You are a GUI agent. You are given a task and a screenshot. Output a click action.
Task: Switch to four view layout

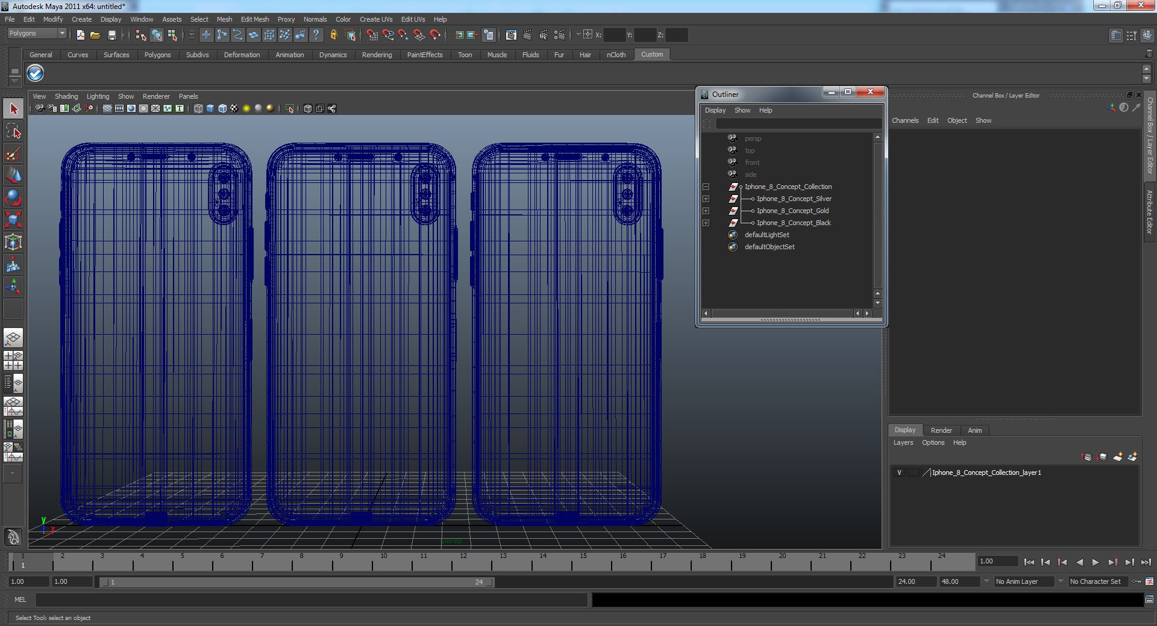[13, 360]
